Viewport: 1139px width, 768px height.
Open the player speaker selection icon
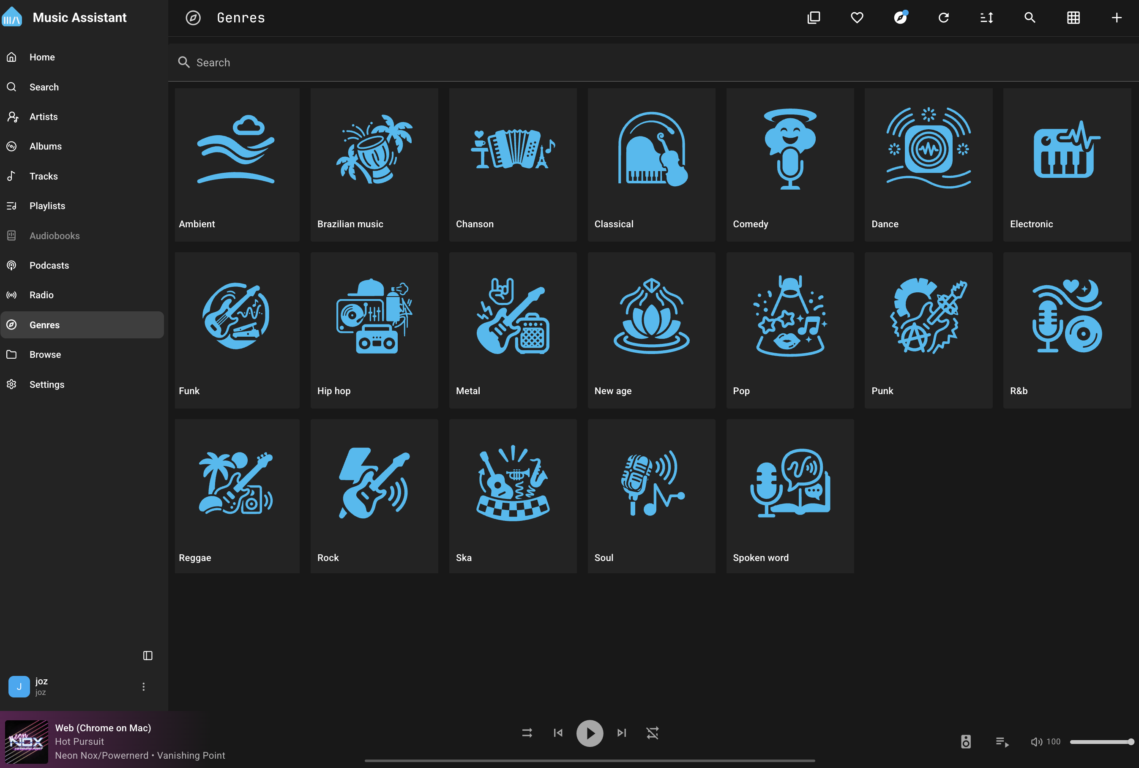click(x=966, y=741)
